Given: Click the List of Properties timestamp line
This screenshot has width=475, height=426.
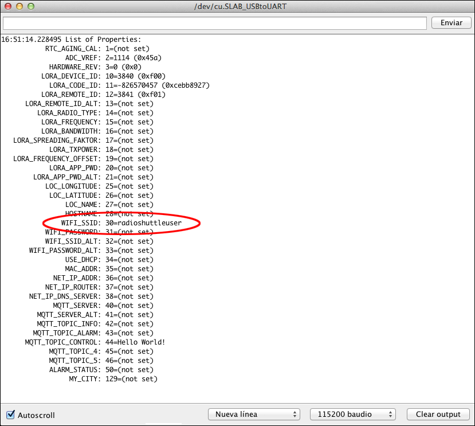Looking at the screenshot, I should (x=71, y=40).
